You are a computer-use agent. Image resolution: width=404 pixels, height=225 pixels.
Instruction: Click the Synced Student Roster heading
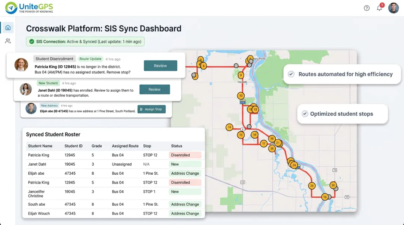[53, 134]
